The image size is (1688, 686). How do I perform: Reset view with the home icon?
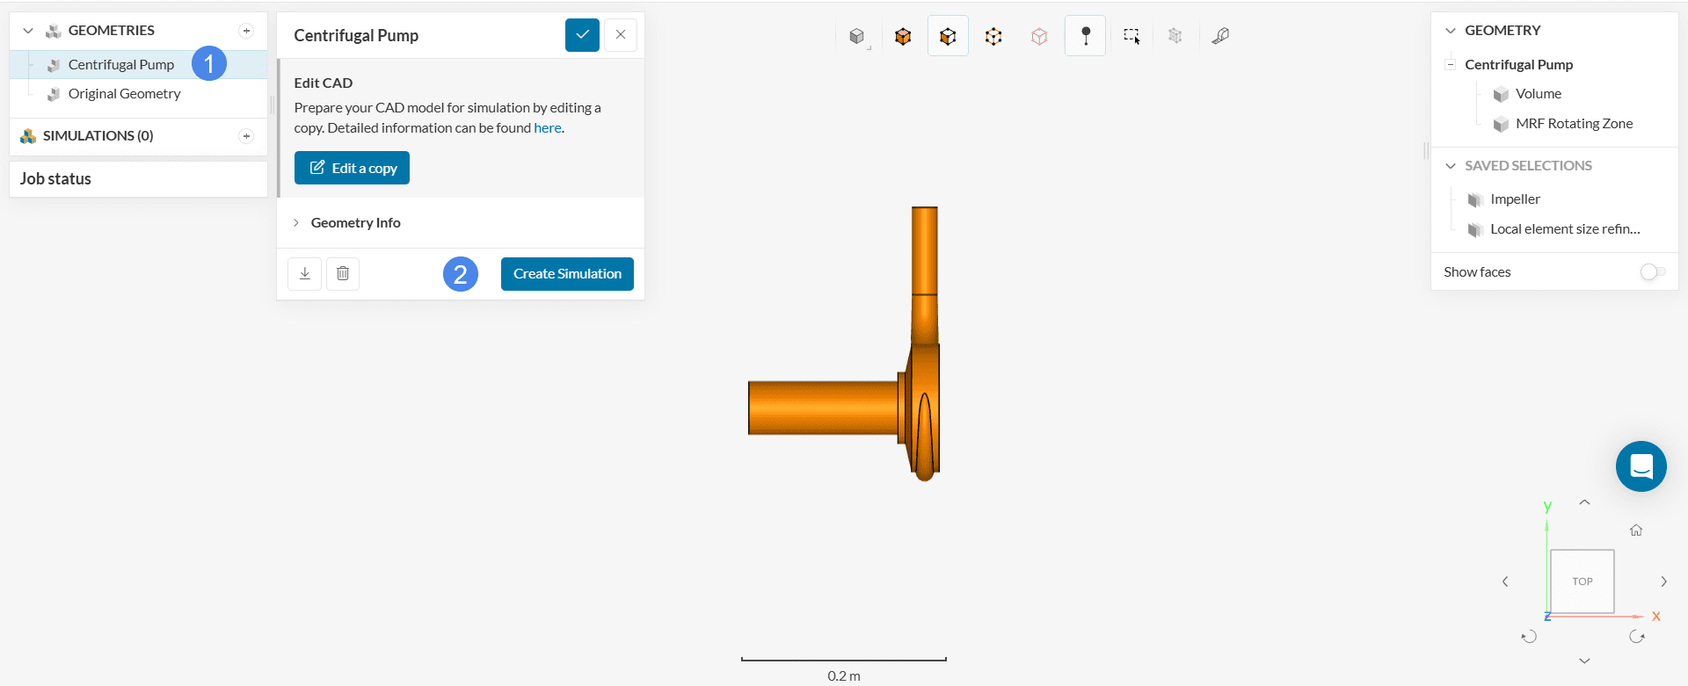tap(1636, 531)
